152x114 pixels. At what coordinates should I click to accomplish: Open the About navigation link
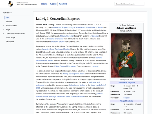[x=53, y=4]
